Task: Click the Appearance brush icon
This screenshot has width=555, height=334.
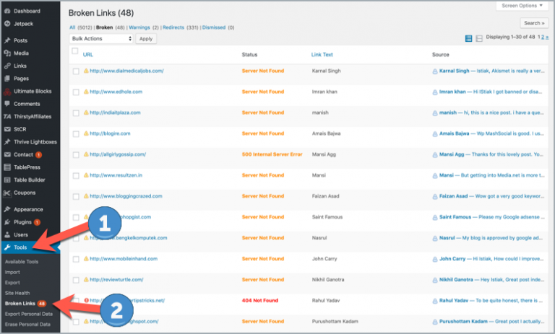Action: coord(7,209)
